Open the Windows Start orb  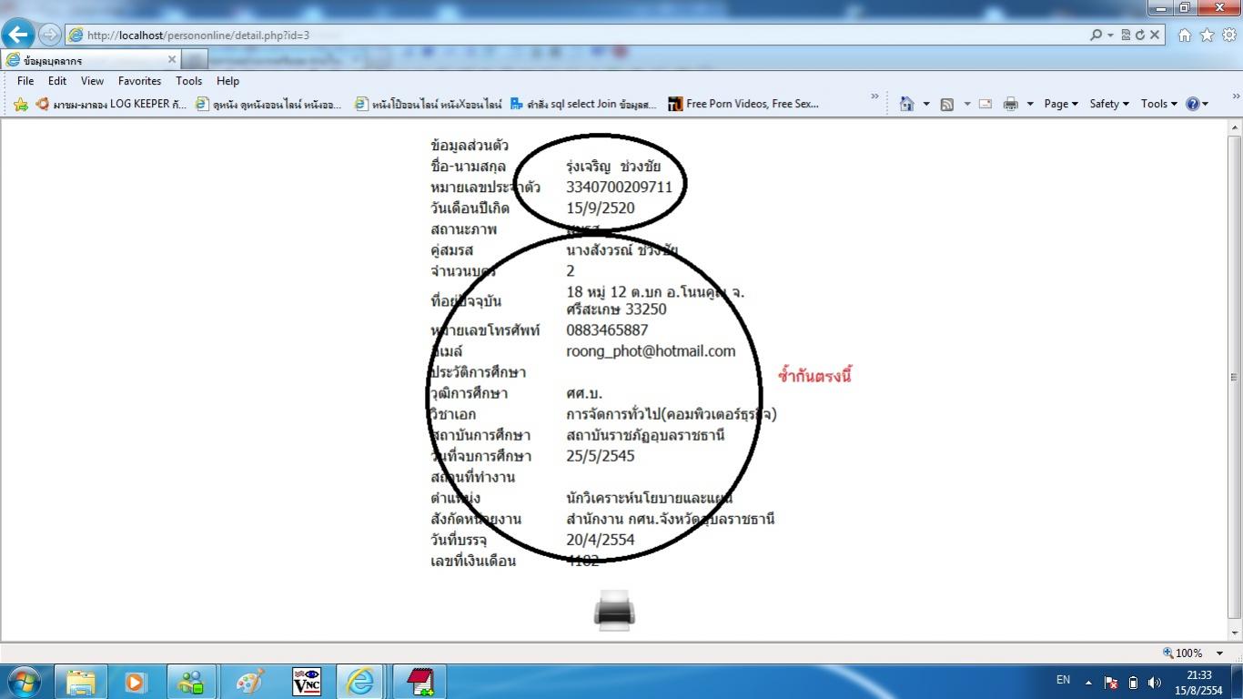[x=23, y=681]
